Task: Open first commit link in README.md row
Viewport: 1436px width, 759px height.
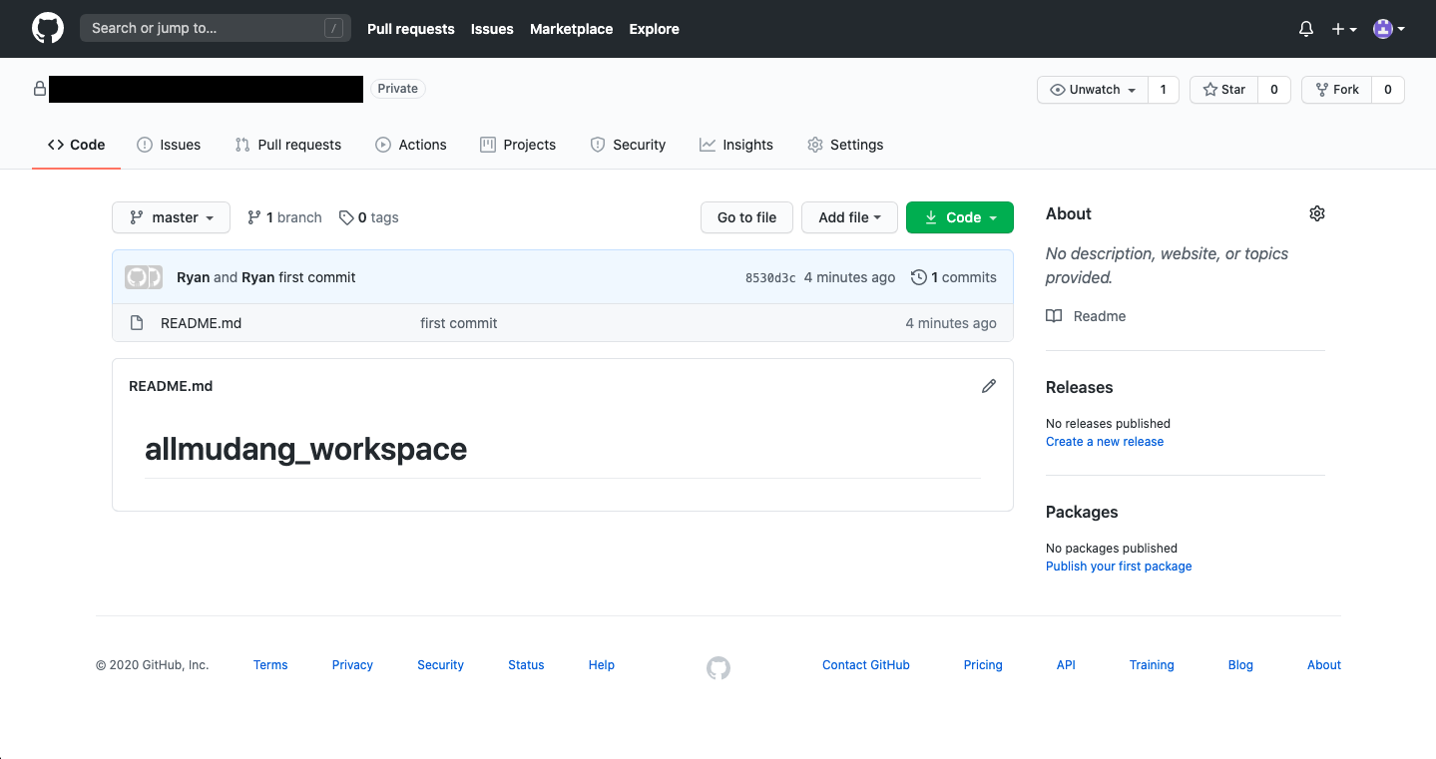Action: 459,323
